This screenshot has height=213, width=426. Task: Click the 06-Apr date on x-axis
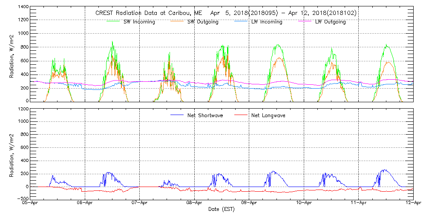85,203
